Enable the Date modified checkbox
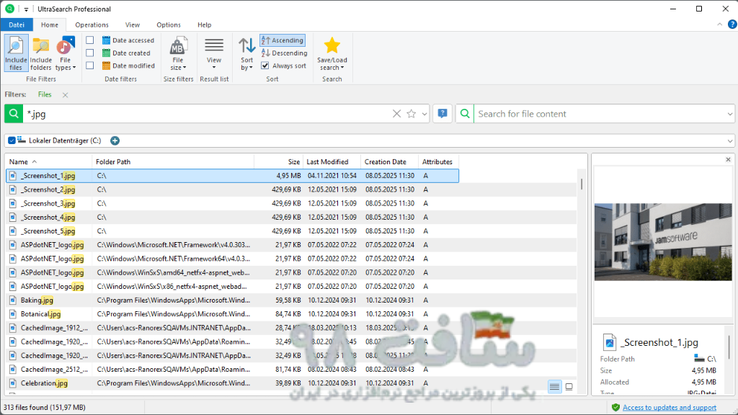The image size is (738, 415). tap(90, 66)
